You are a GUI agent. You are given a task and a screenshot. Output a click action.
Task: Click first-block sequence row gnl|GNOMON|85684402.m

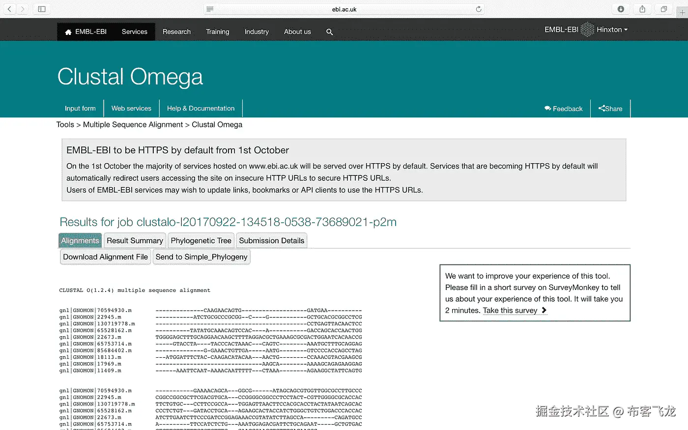[210, 350]
